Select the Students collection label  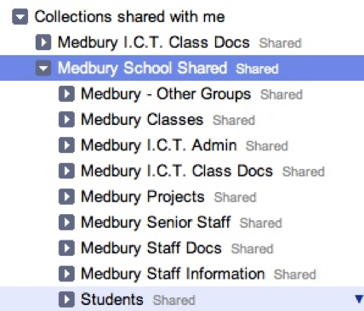pyautogui.click(x=112, y=299)
